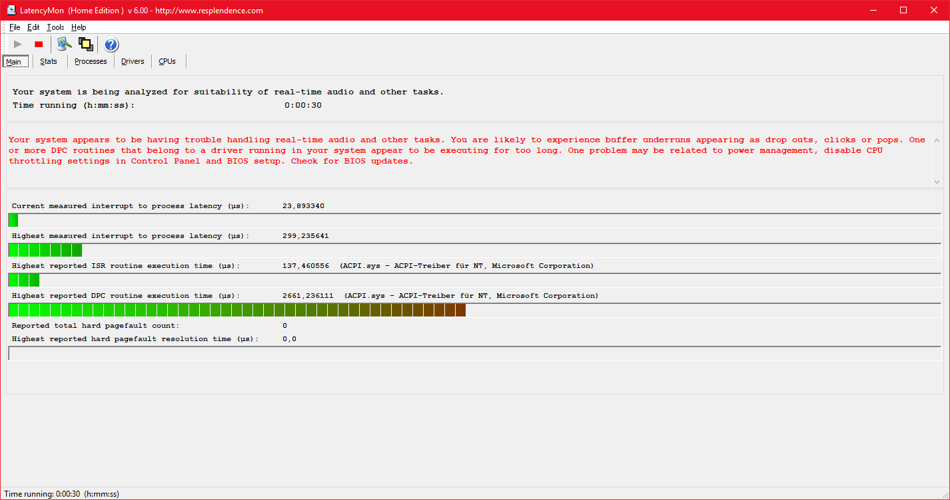Click the highest interrupt to process latency bar
The width and height of the screenshot is (950, 500).
pyautogui.click(x=475, y=250)
